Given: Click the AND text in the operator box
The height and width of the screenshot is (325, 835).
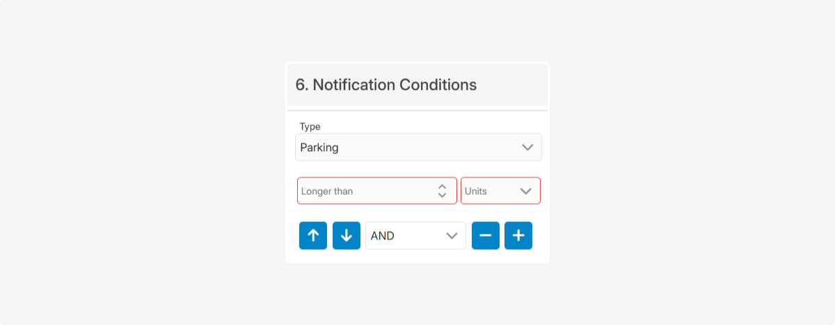Looking at the screenshot, I should pyautogui.click(x=383, y=236).
